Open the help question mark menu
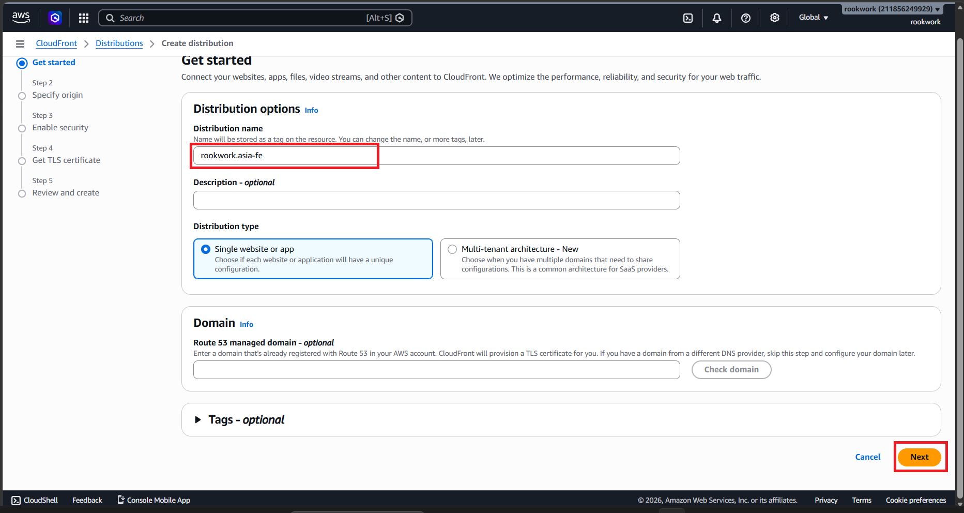The height and width of the screenshot is (513, 964). [x=746, y=18]
